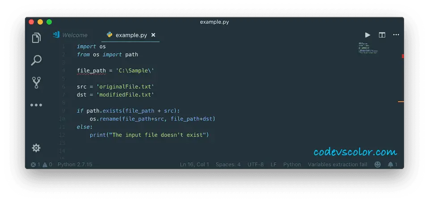Close the window with the red button
429x202 pixels.
31,22
